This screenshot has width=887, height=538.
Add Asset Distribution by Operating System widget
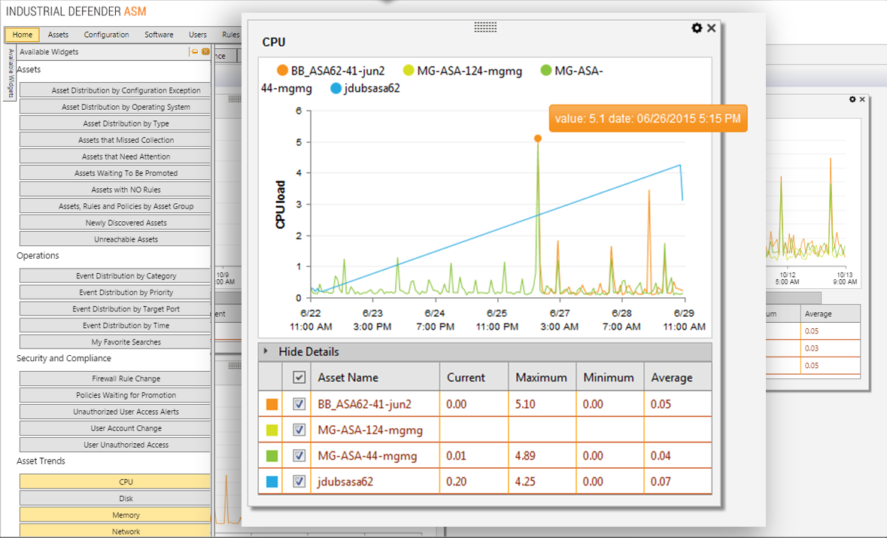pyautogui.click(x=115, y=106)
